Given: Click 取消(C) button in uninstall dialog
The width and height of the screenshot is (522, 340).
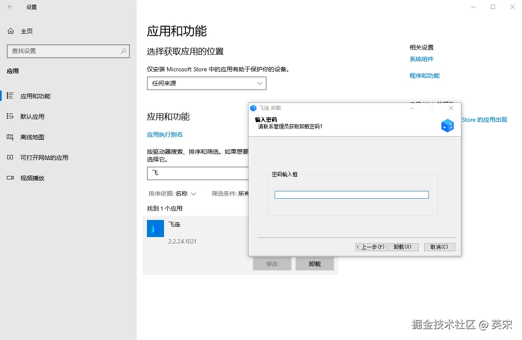Looking at the screenshot, I should tap(440, 247).
